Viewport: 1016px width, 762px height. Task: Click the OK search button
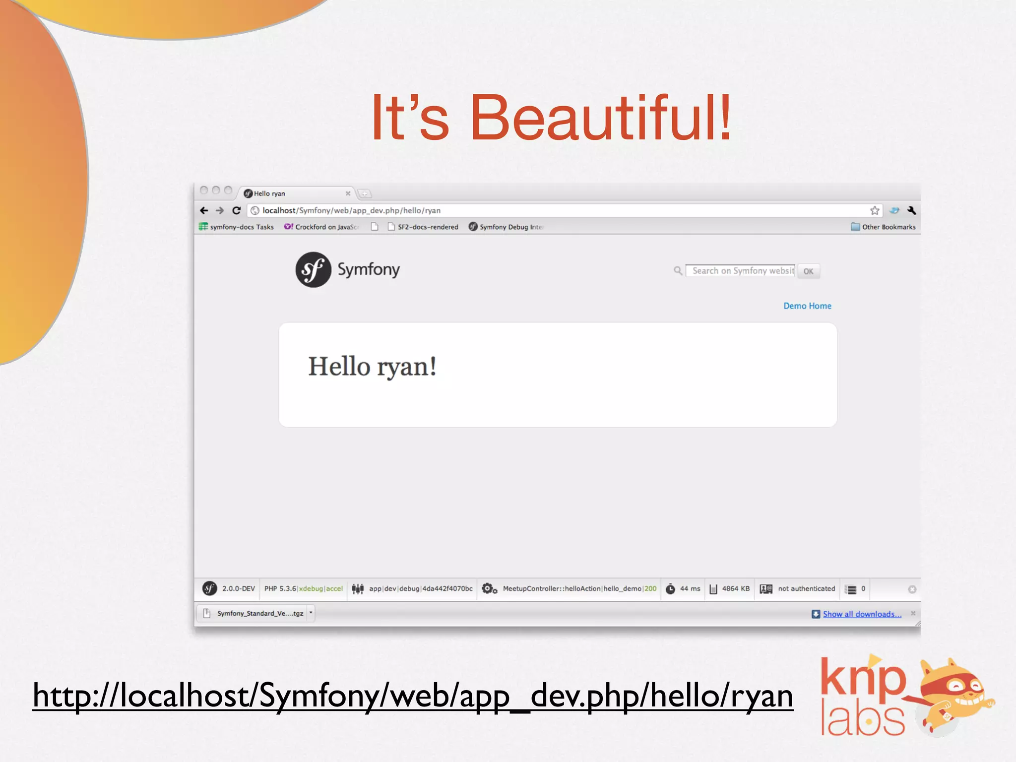(x=808, y=271)
